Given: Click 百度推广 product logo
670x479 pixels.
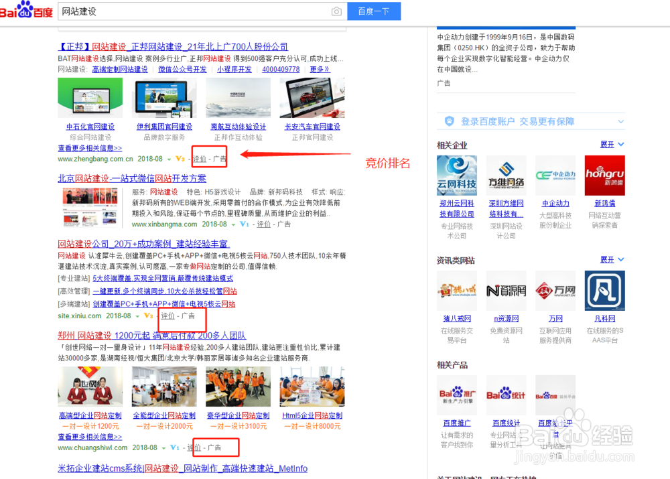Looking at the screenshot, I should coord(457,395).
